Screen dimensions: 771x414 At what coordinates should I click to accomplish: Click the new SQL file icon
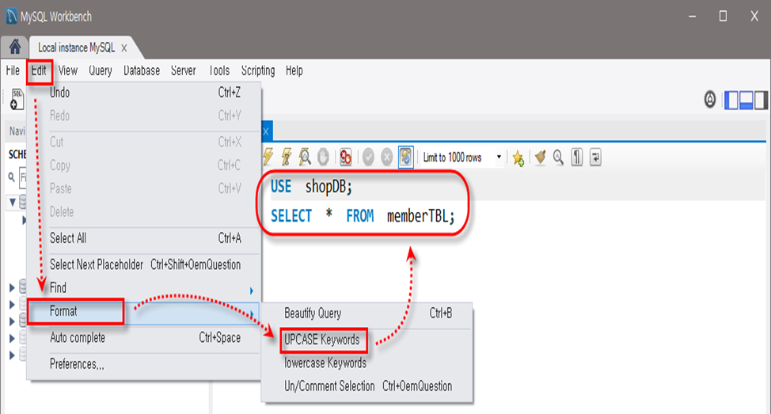point(17,99)
